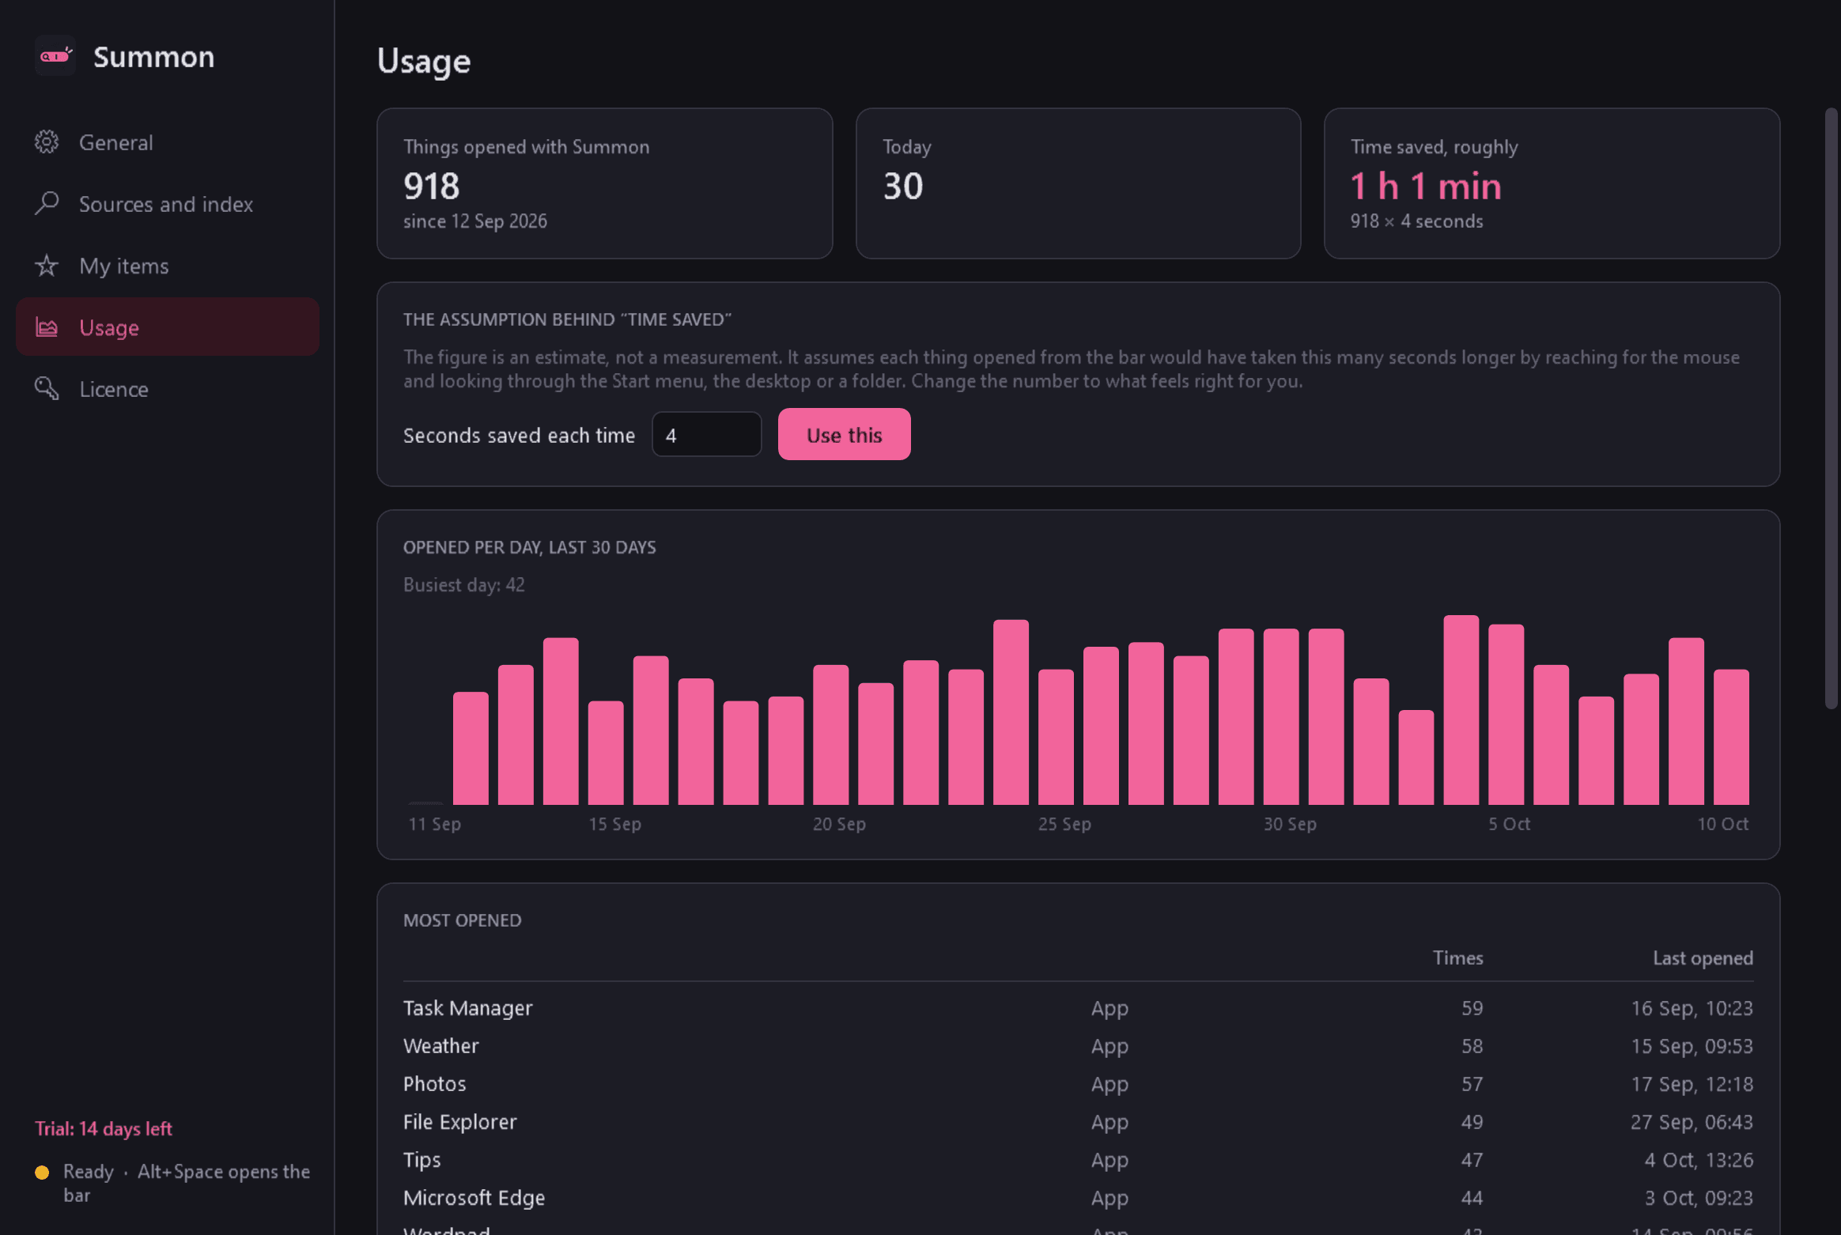Click the yellow Ready status dot

[x=42, y=1173]
